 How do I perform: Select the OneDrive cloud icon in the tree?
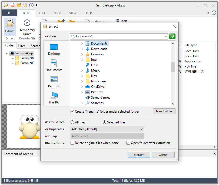pyautogui.click(x=88, y=87)
